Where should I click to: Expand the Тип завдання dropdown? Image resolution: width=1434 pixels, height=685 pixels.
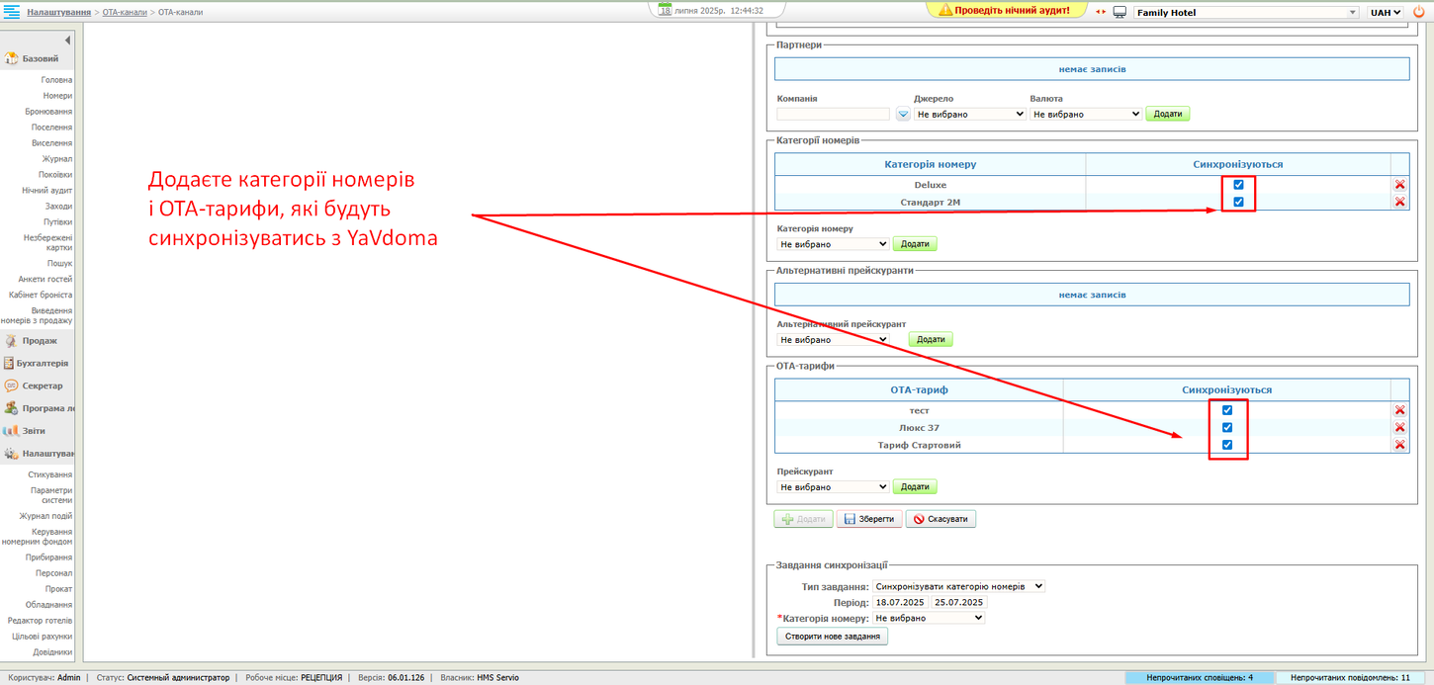tap(958, 586)
